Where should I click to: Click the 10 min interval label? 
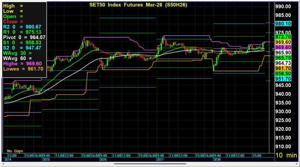[x=286, y=155]
